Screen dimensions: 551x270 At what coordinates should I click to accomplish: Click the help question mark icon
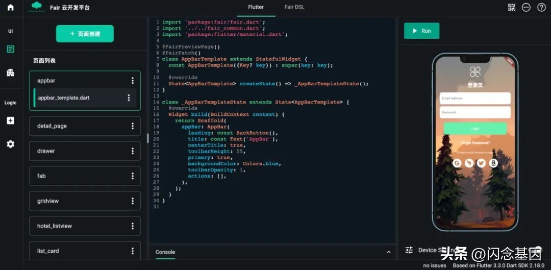tap(541, 7)
